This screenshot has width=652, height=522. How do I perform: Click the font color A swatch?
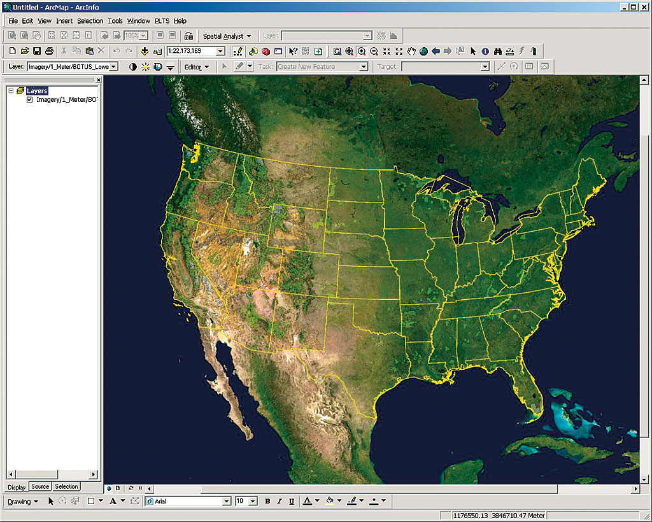(308, 501)
